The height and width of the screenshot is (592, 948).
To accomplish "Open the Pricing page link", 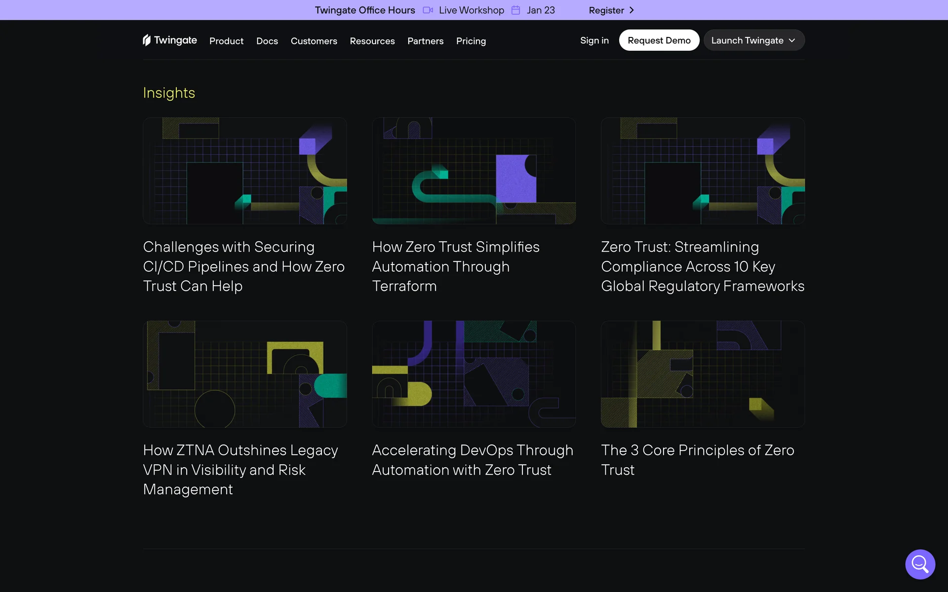I will [471, 41].
